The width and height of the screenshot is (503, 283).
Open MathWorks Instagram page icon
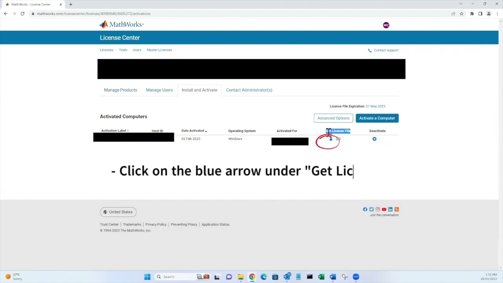[378, 209]
